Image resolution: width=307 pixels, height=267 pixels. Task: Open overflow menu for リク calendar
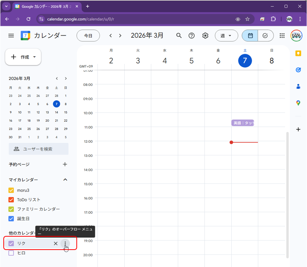tap(65, 243)
